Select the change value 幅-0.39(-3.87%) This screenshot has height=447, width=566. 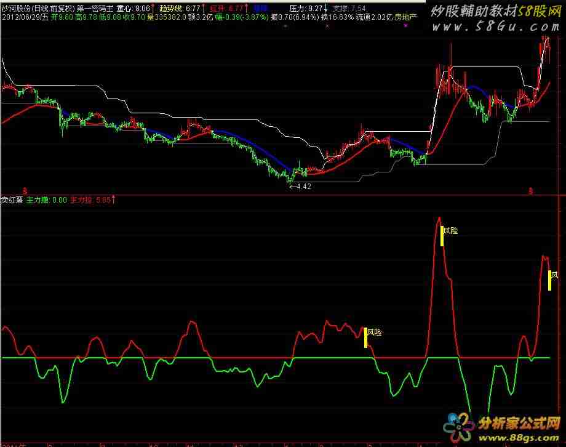tap(242, 17)
